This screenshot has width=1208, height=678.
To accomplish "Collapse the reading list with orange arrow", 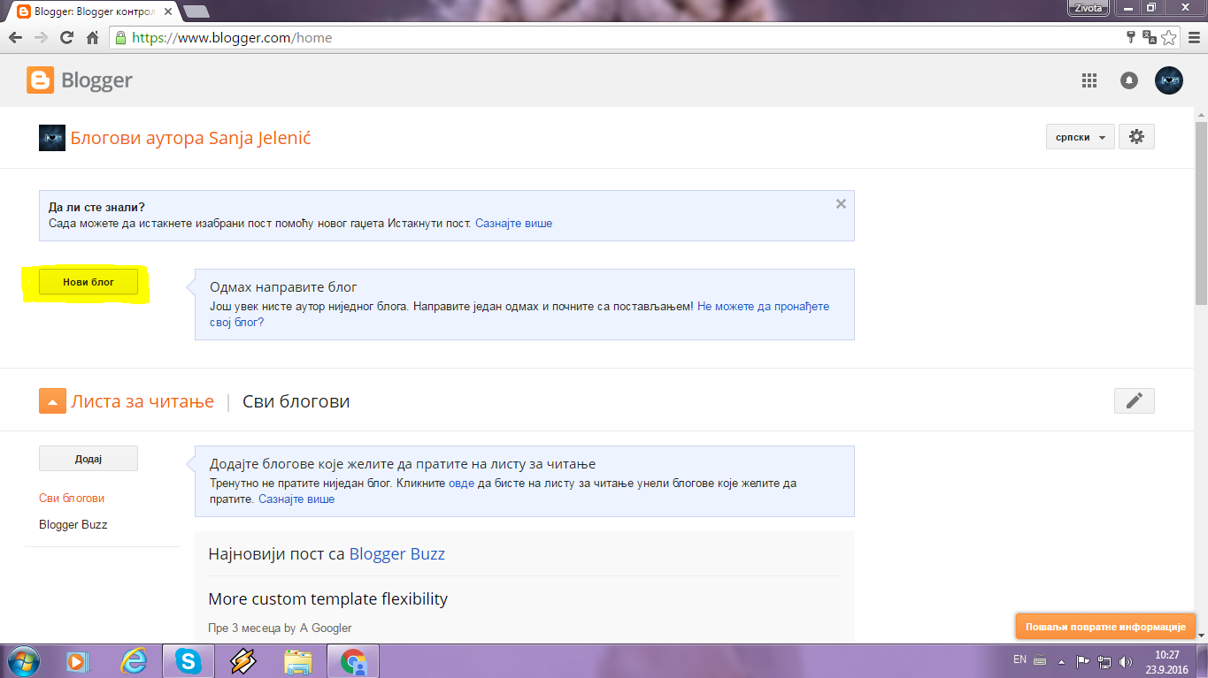I will coord(52,401).
